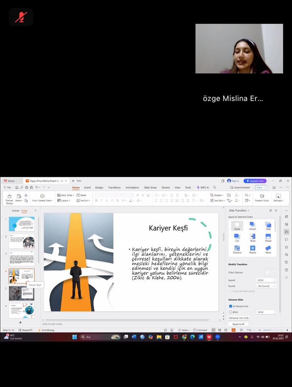Open the Design ribbon tab
The height and width of the screenshot is (387, 292).
99,187
